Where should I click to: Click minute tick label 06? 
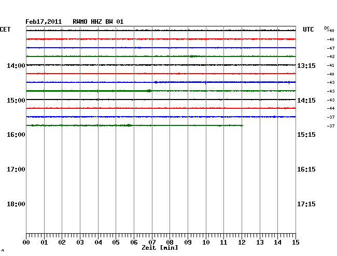[x=134, y=243]
